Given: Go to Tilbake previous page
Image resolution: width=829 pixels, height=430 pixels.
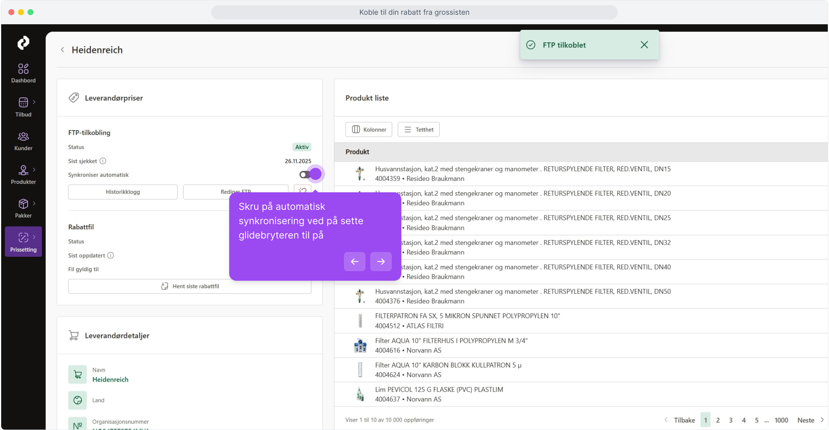Looking at the screenshot, I should tap(680, 420).
